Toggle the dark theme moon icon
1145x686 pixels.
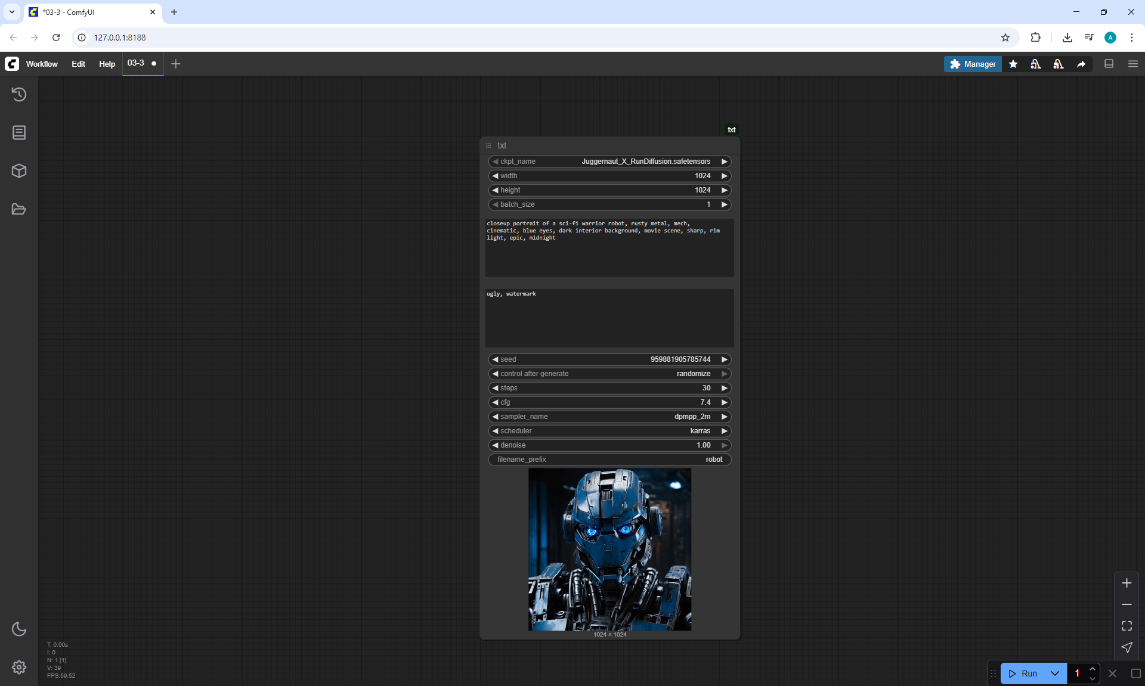tap(19, 629)
